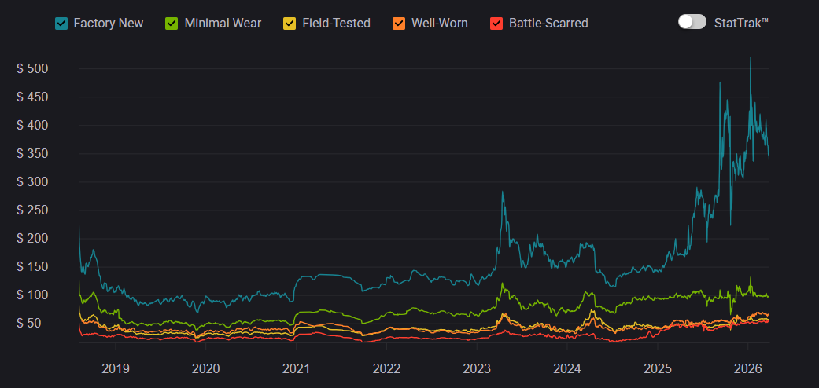Click the StatTrak™ text label
Screen dimensions: 819x388
(x=740, y=23)
